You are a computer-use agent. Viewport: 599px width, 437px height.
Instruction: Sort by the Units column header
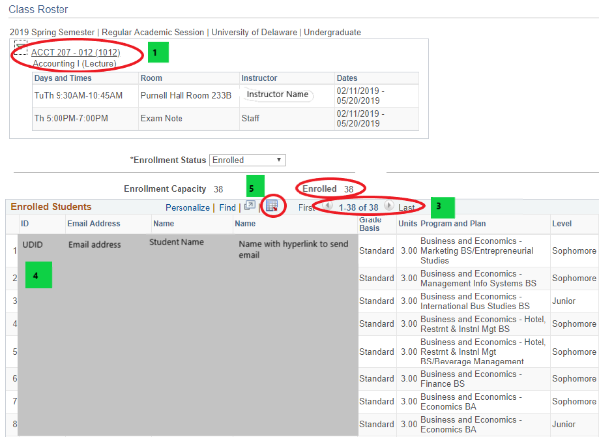tap(407, 224)
